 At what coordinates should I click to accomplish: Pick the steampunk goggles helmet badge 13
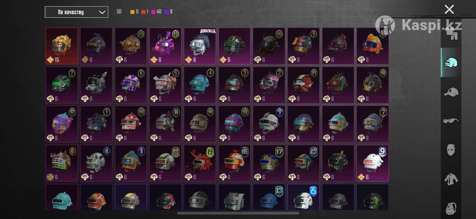(x=131, y=46)
